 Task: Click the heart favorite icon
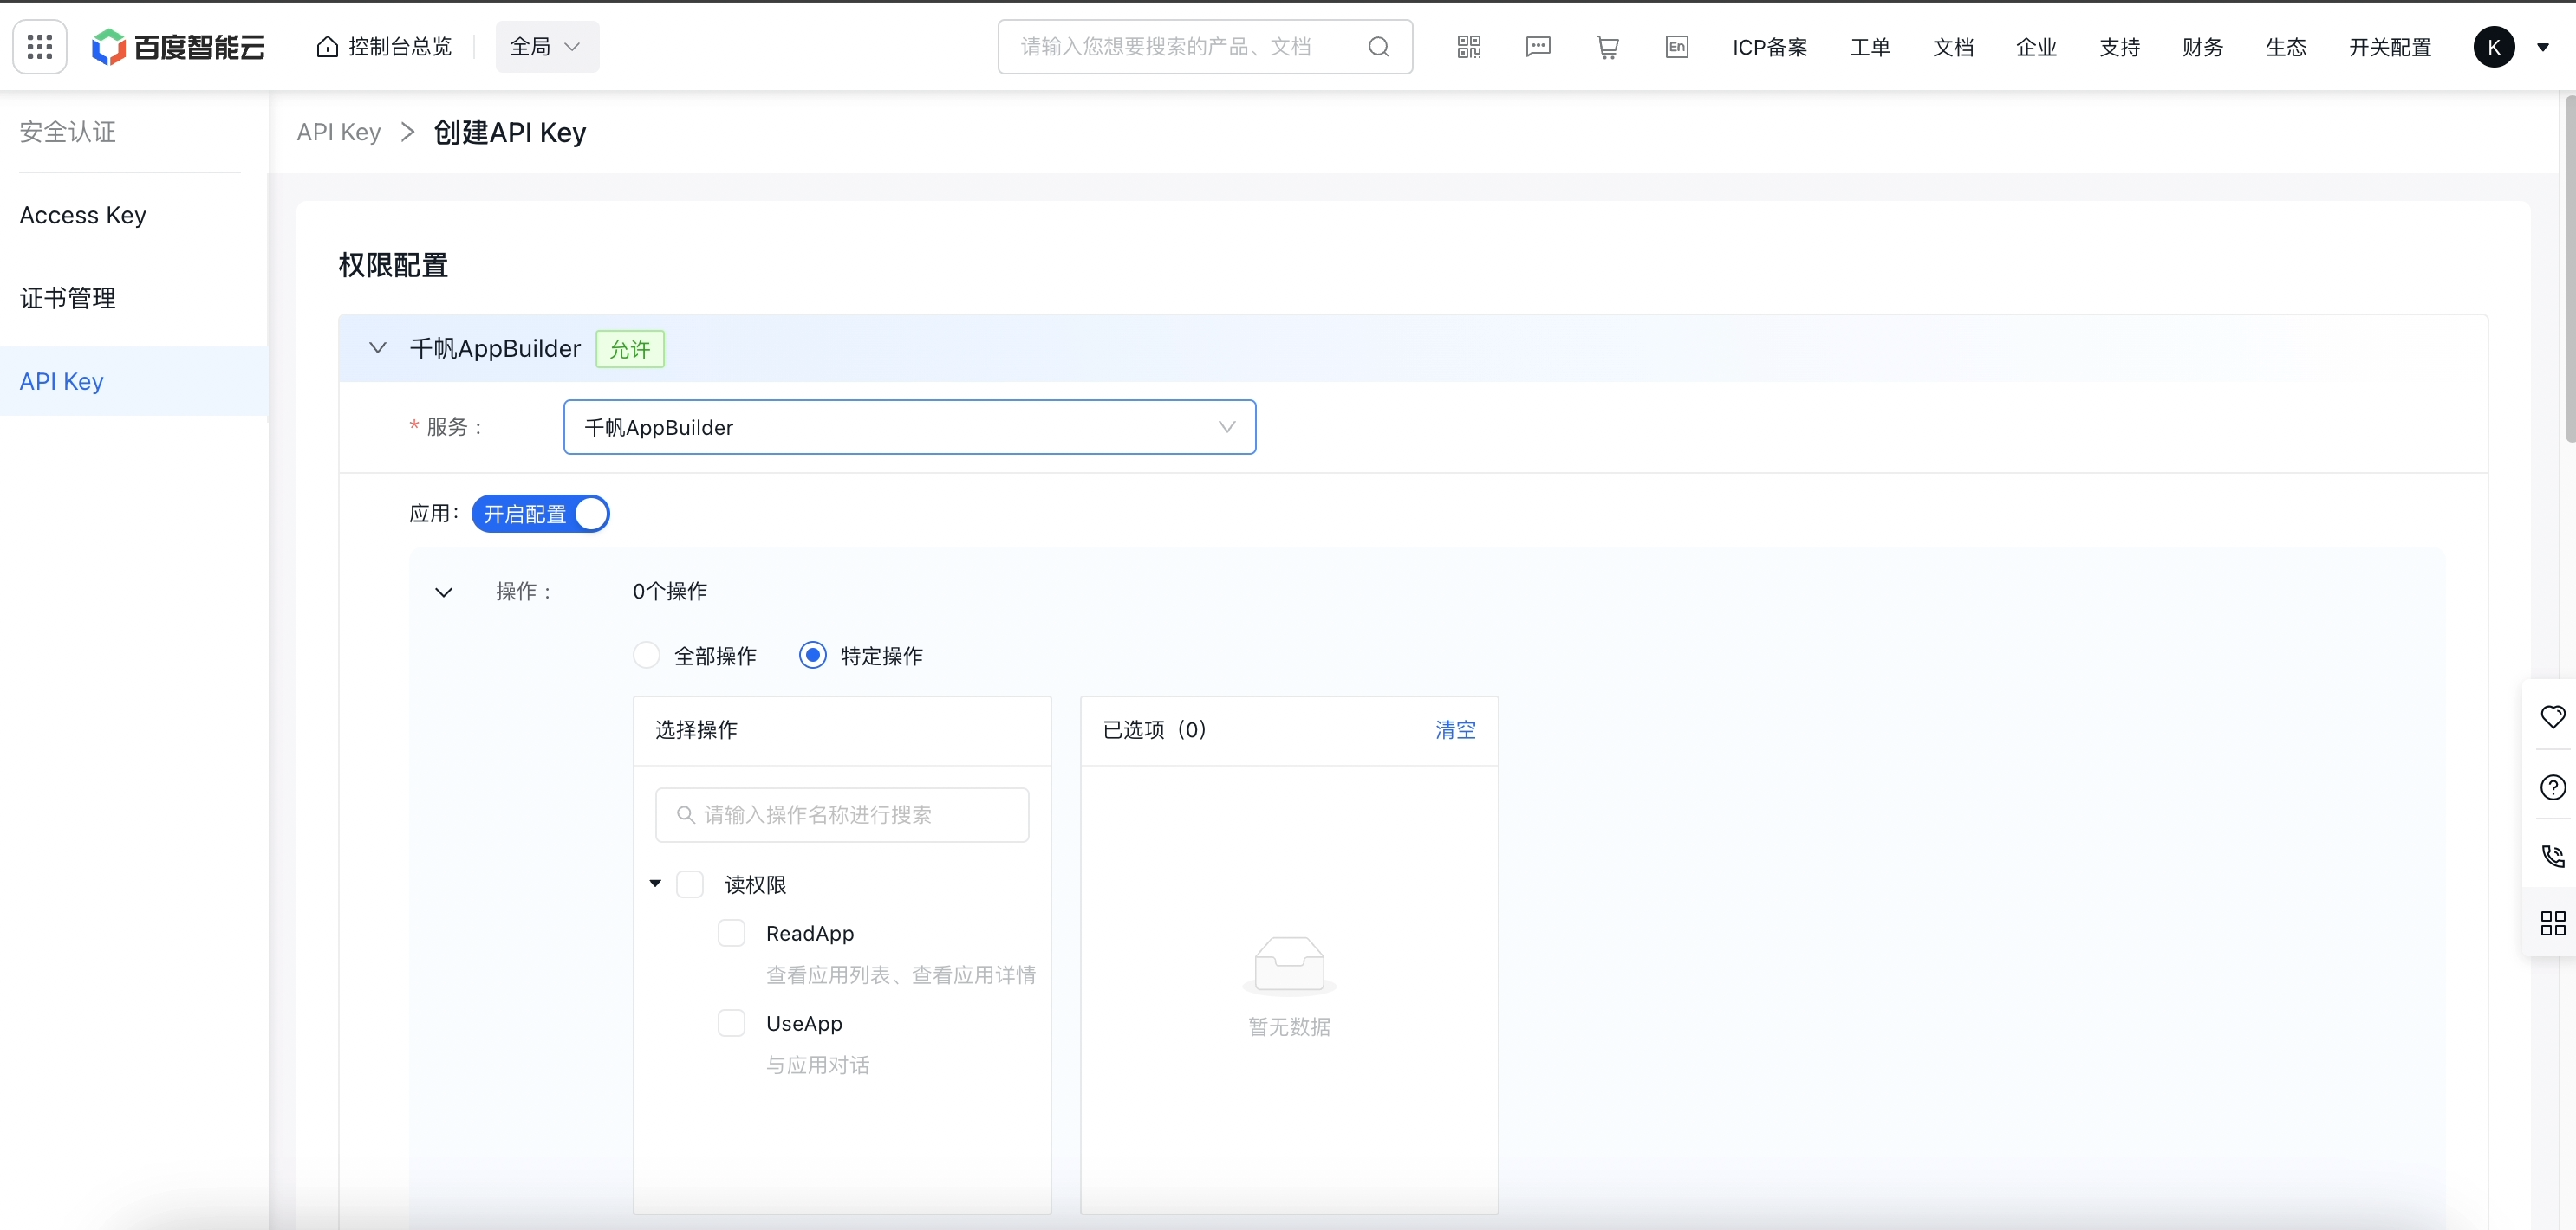click(2553, 716)
